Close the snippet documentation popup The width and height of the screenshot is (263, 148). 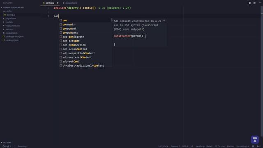164,20
